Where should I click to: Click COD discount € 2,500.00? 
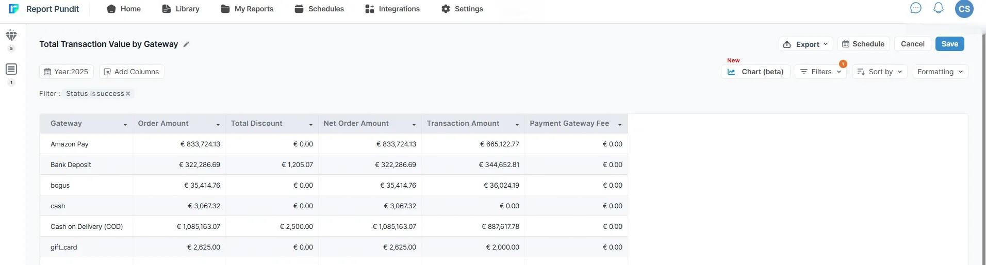click(x=296, y=227)
